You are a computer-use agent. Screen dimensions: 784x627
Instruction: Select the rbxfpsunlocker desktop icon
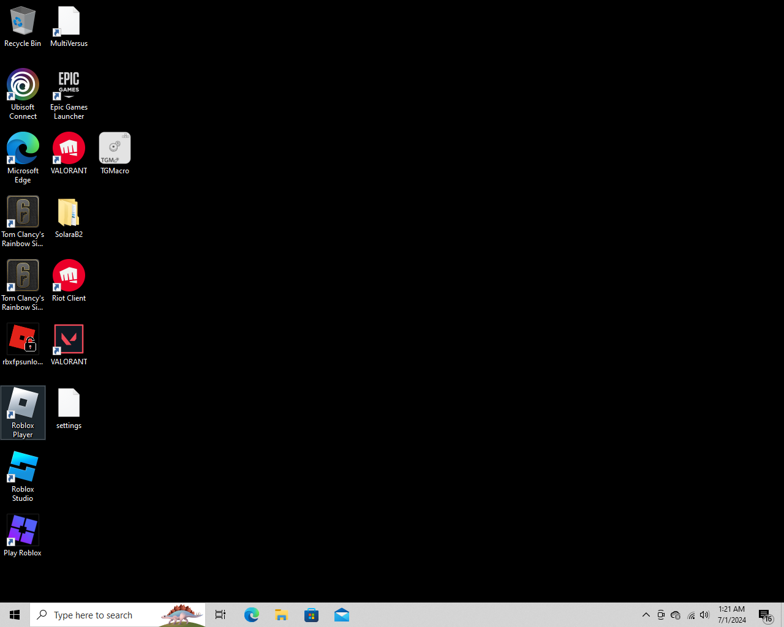23,345
